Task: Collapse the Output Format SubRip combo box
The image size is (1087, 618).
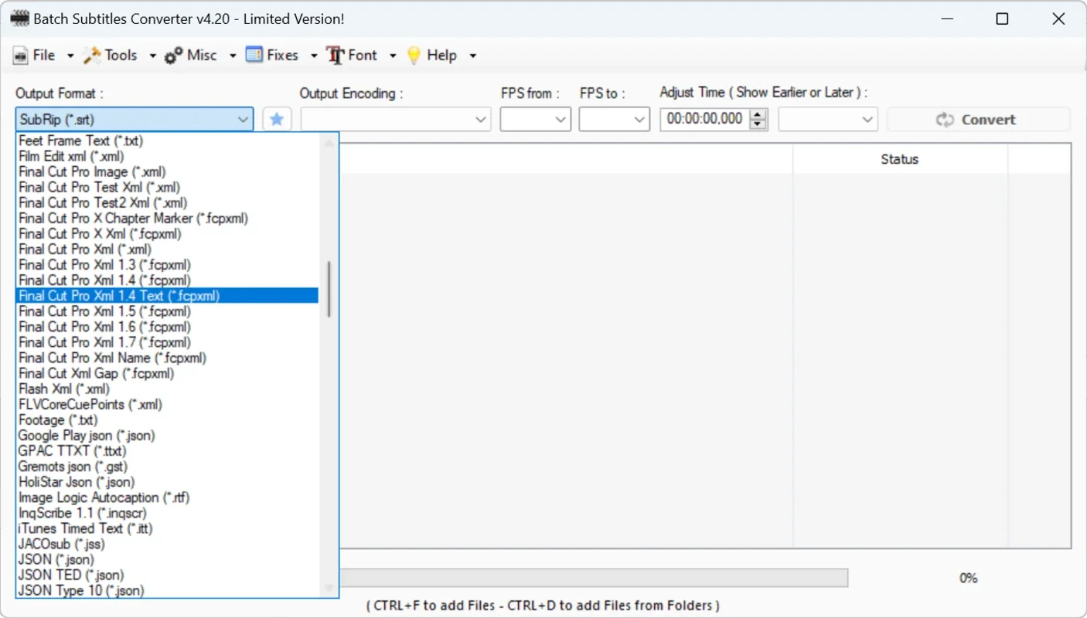Action: click(x=135, y=120)
